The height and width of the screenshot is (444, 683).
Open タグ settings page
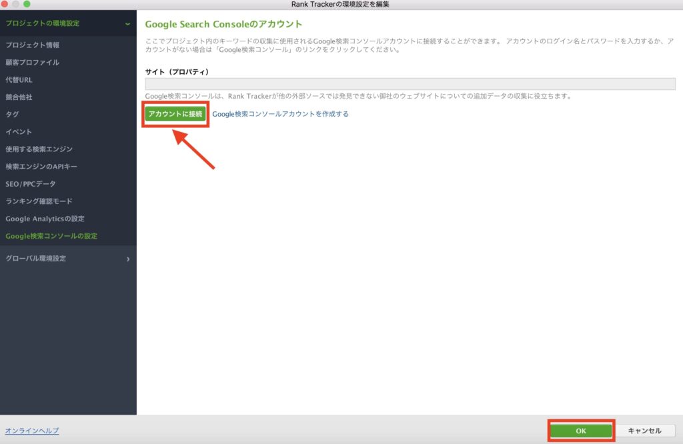tap(12, 114)
